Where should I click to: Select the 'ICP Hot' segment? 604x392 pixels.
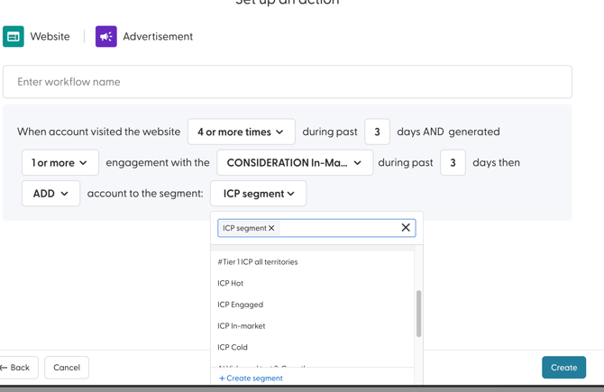pos(231,283)
